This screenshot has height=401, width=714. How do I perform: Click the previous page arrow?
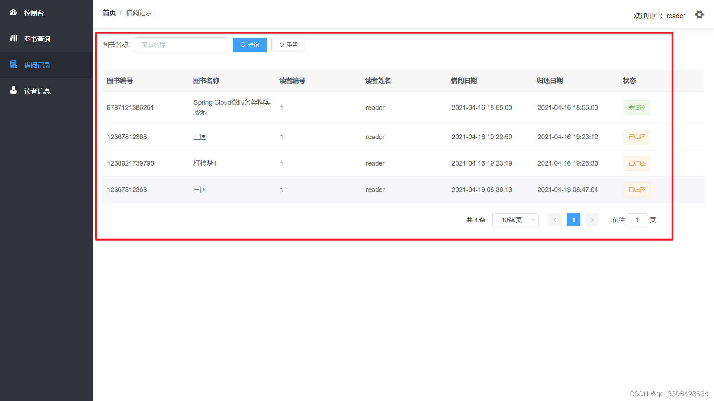[555, 220]
